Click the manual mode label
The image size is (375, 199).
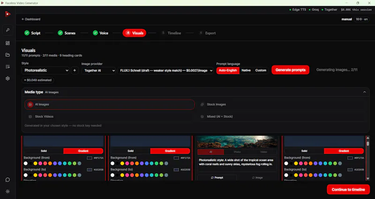(346, 19)
